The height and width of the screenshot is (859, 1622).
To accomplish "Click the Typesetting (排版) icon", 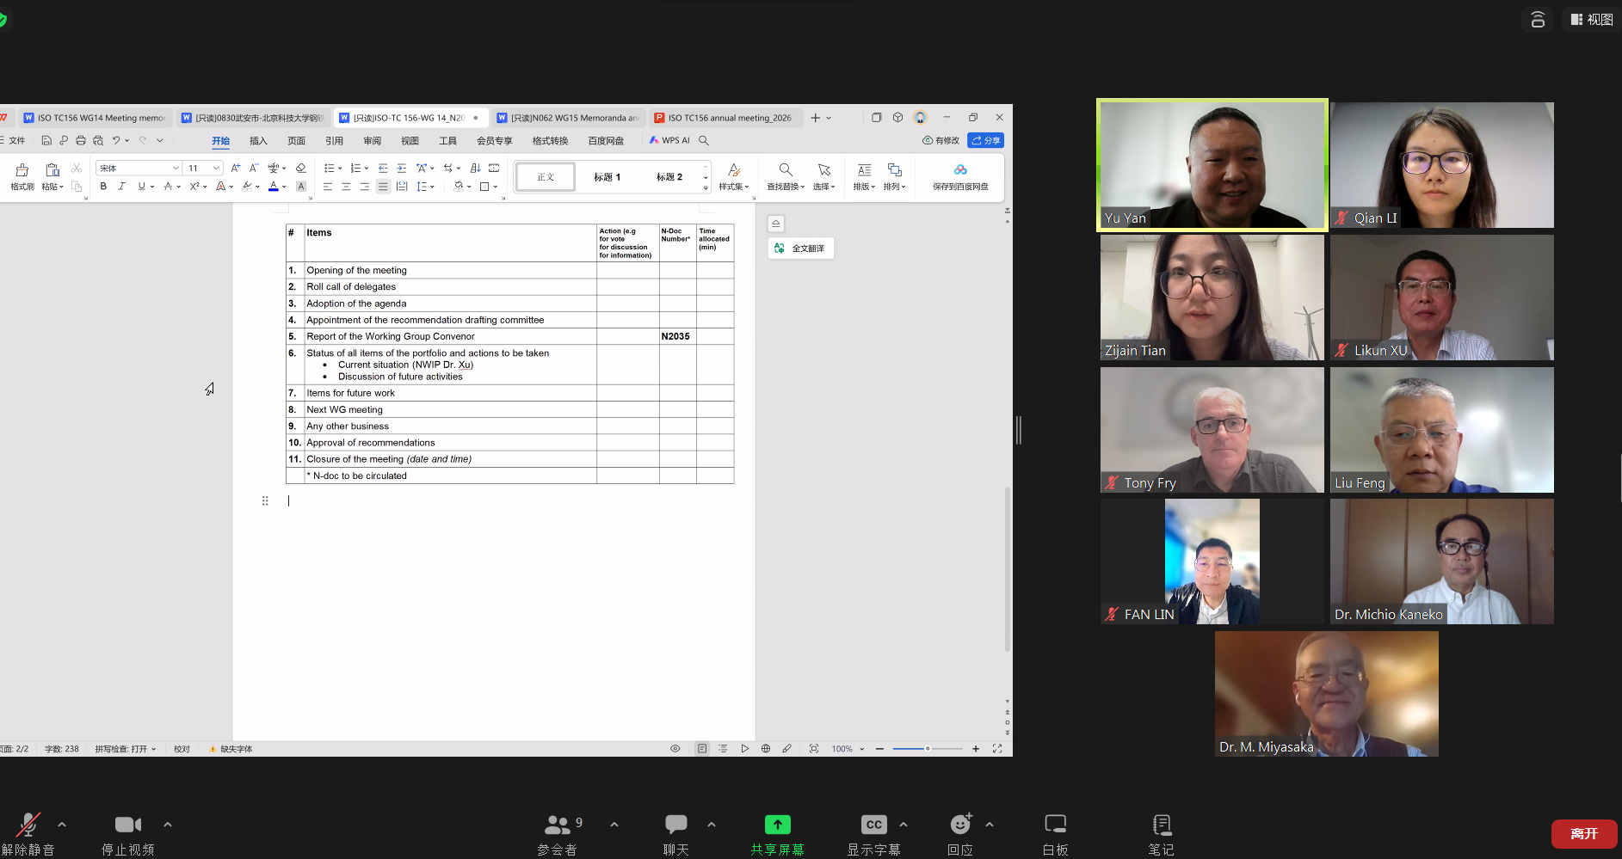I will [x=864, y=169].
